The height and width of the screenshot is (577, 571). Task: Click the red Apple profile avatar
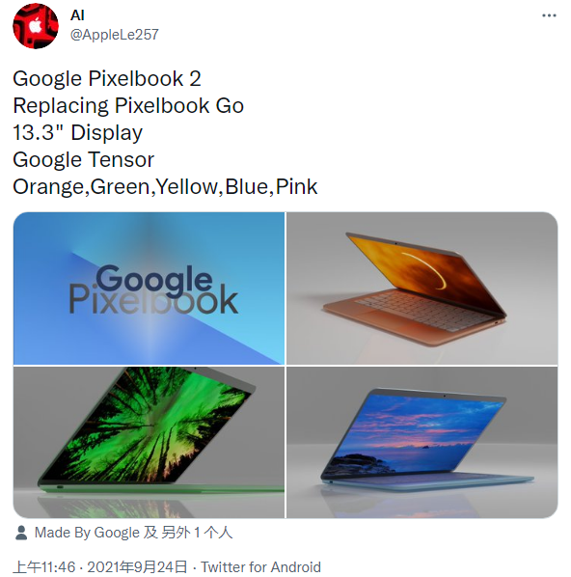point(36,25)
